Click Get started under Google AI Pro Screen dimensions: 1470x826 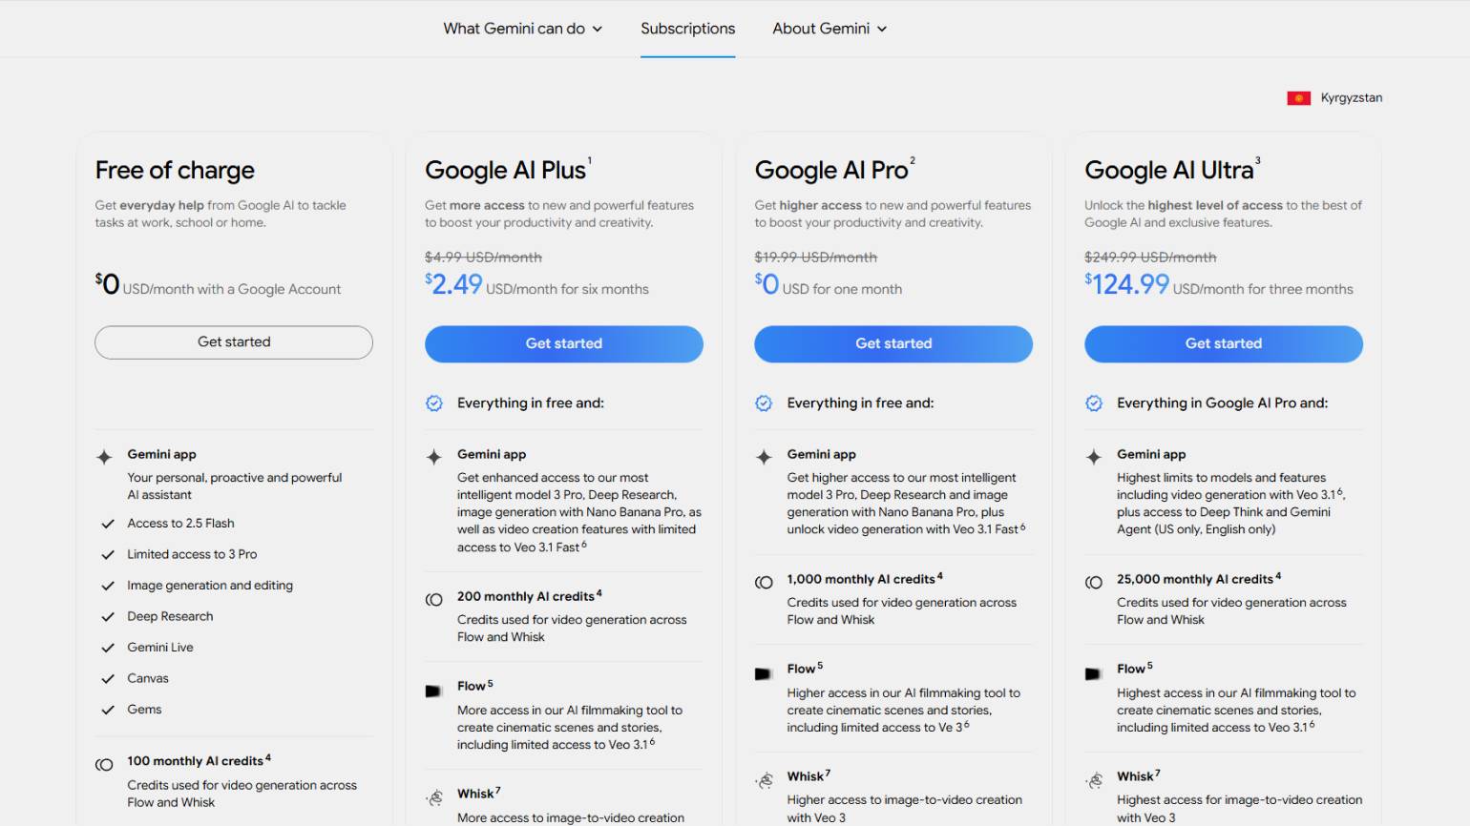[x=893, y=343]
